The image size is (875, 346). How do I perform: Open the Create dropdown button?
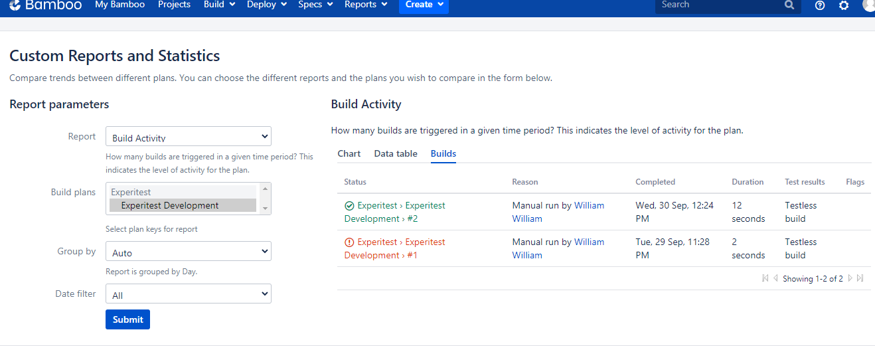coord(424,5)
